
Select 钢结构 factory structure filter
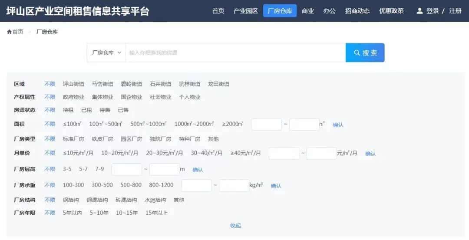pos(71,200)
